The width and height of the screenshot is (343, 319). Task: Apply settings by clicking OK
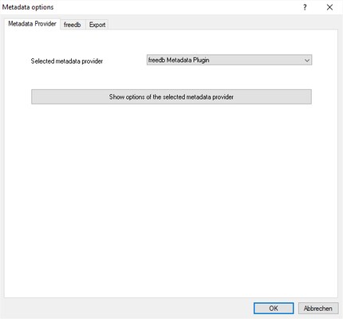(x=274, y=309)
